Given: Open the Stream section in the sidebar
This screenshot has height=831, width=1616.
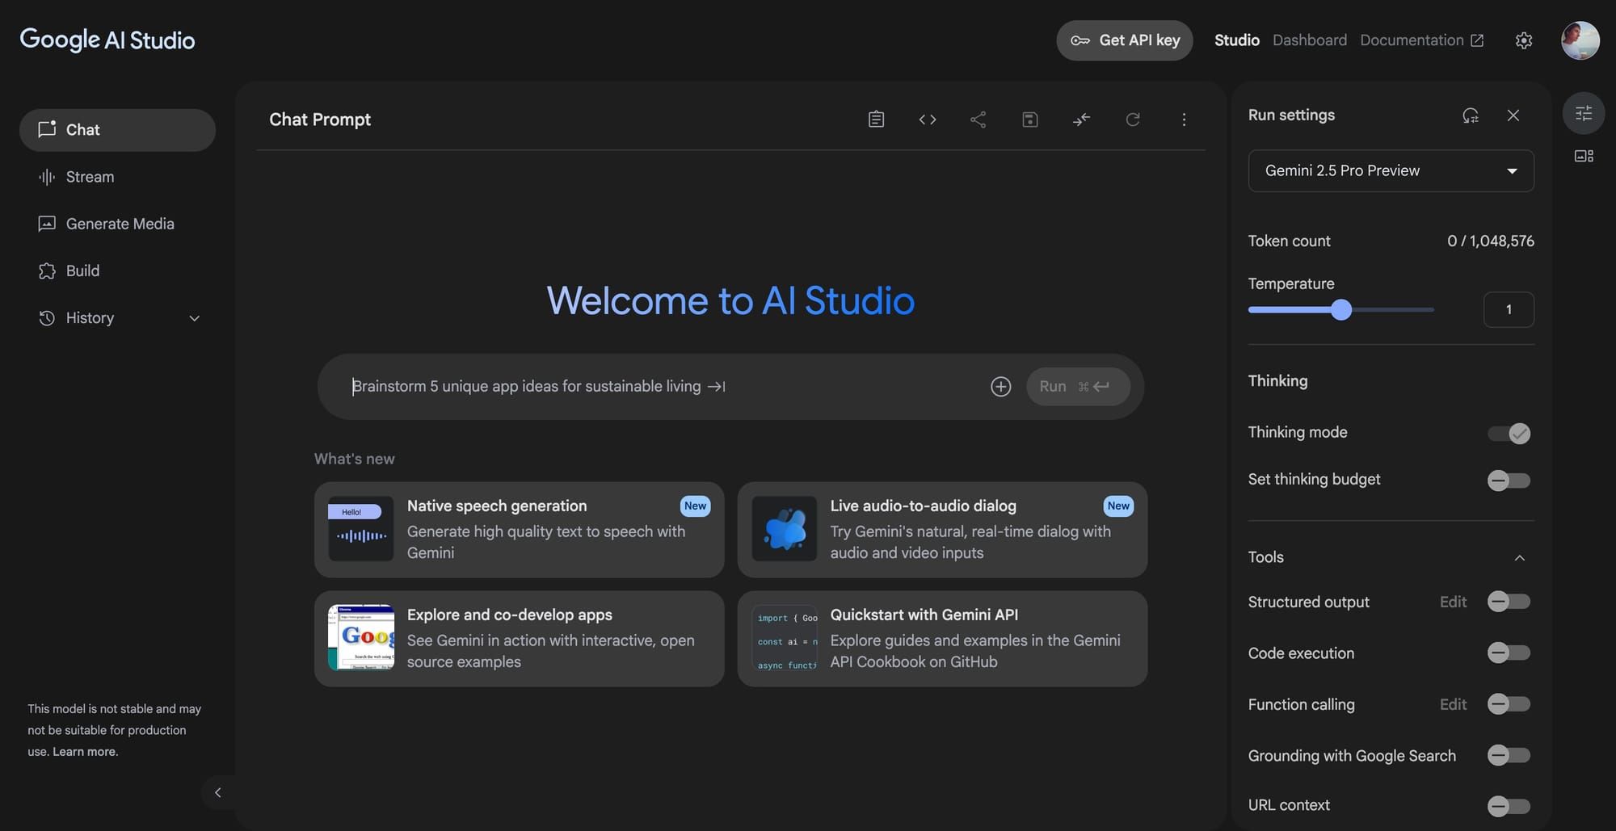Looking at the screenshot, I should coord(89,177).
